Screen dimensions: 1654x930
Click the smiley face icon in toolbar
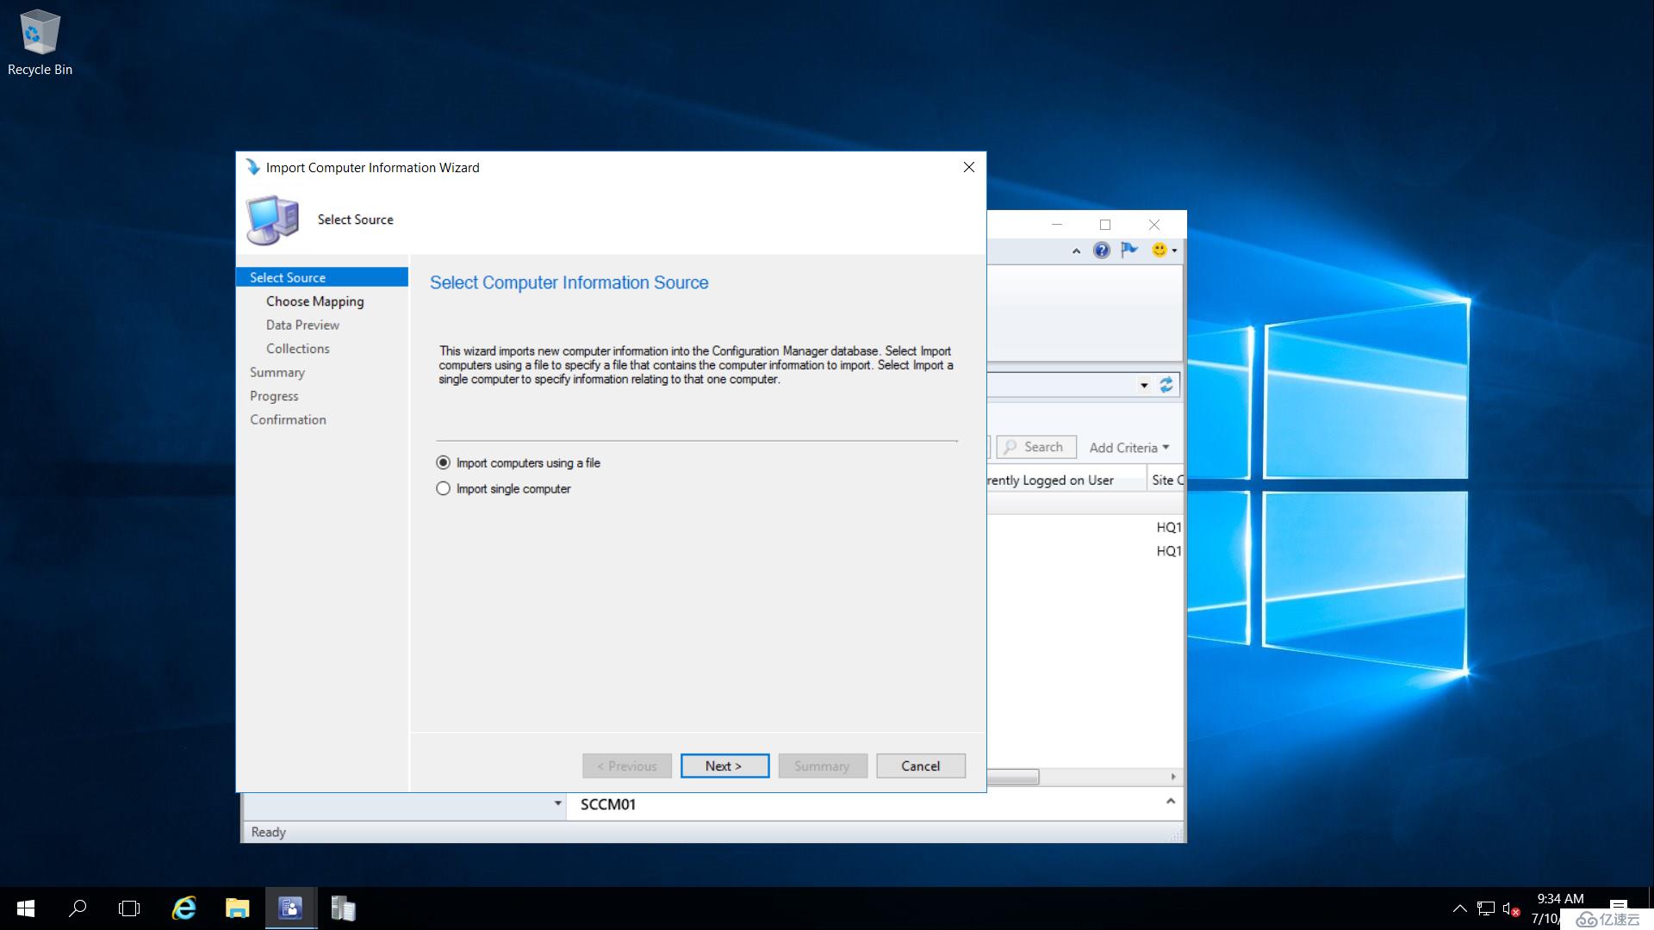(1159, 250)
